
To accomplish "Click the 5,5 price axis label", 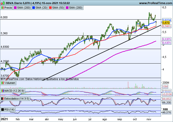I will (x=164, y=32).
